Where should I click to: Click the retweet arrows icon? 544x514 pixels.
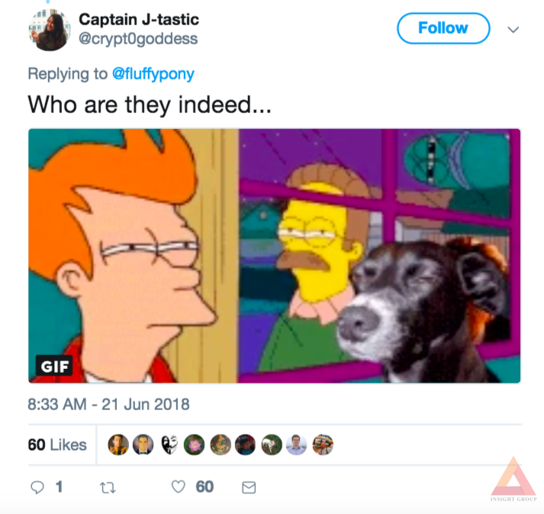108,488
